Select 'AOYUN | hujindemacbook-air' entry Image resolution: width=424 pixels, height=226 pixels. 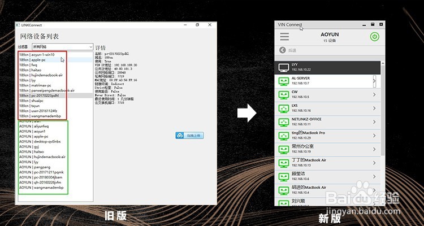(42, 157)
